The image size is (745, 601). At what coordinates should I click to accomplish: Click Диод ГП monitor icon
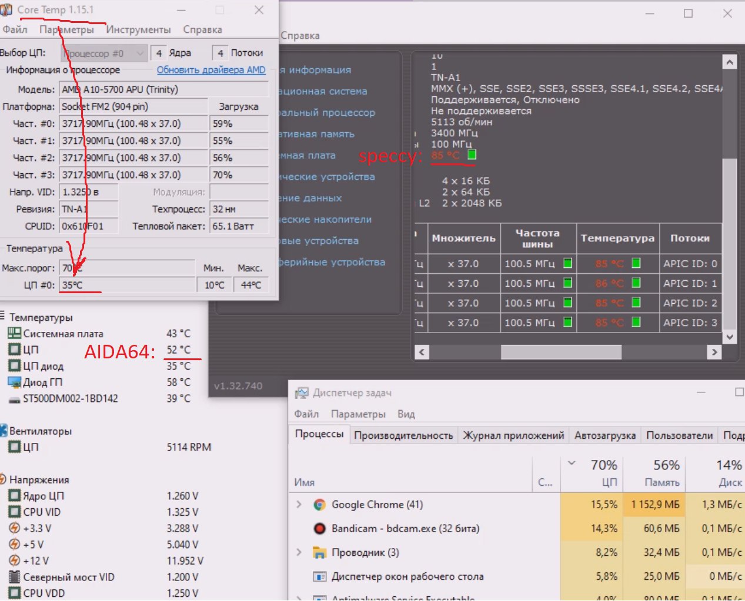click(14, 382)
